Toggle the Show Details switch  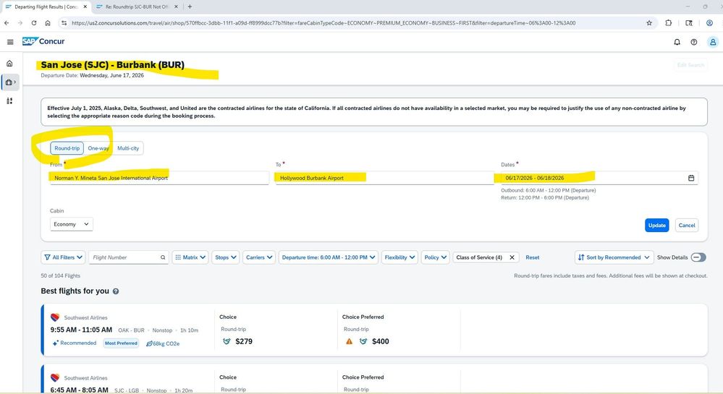click(x=698, y=257)
